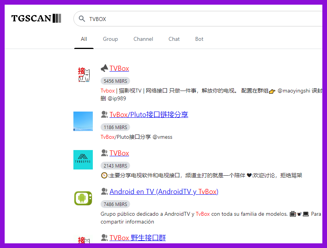Click blue sky avatar of TvBox/Pluto group
Viewport: 327px width, 248px height.
pyautogui.click(x=83, y=121)
